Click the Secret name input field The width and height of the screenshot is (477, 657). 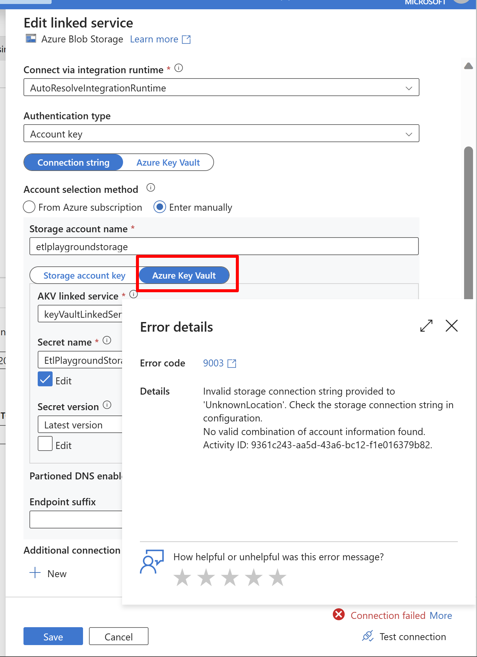click(80, 360)
